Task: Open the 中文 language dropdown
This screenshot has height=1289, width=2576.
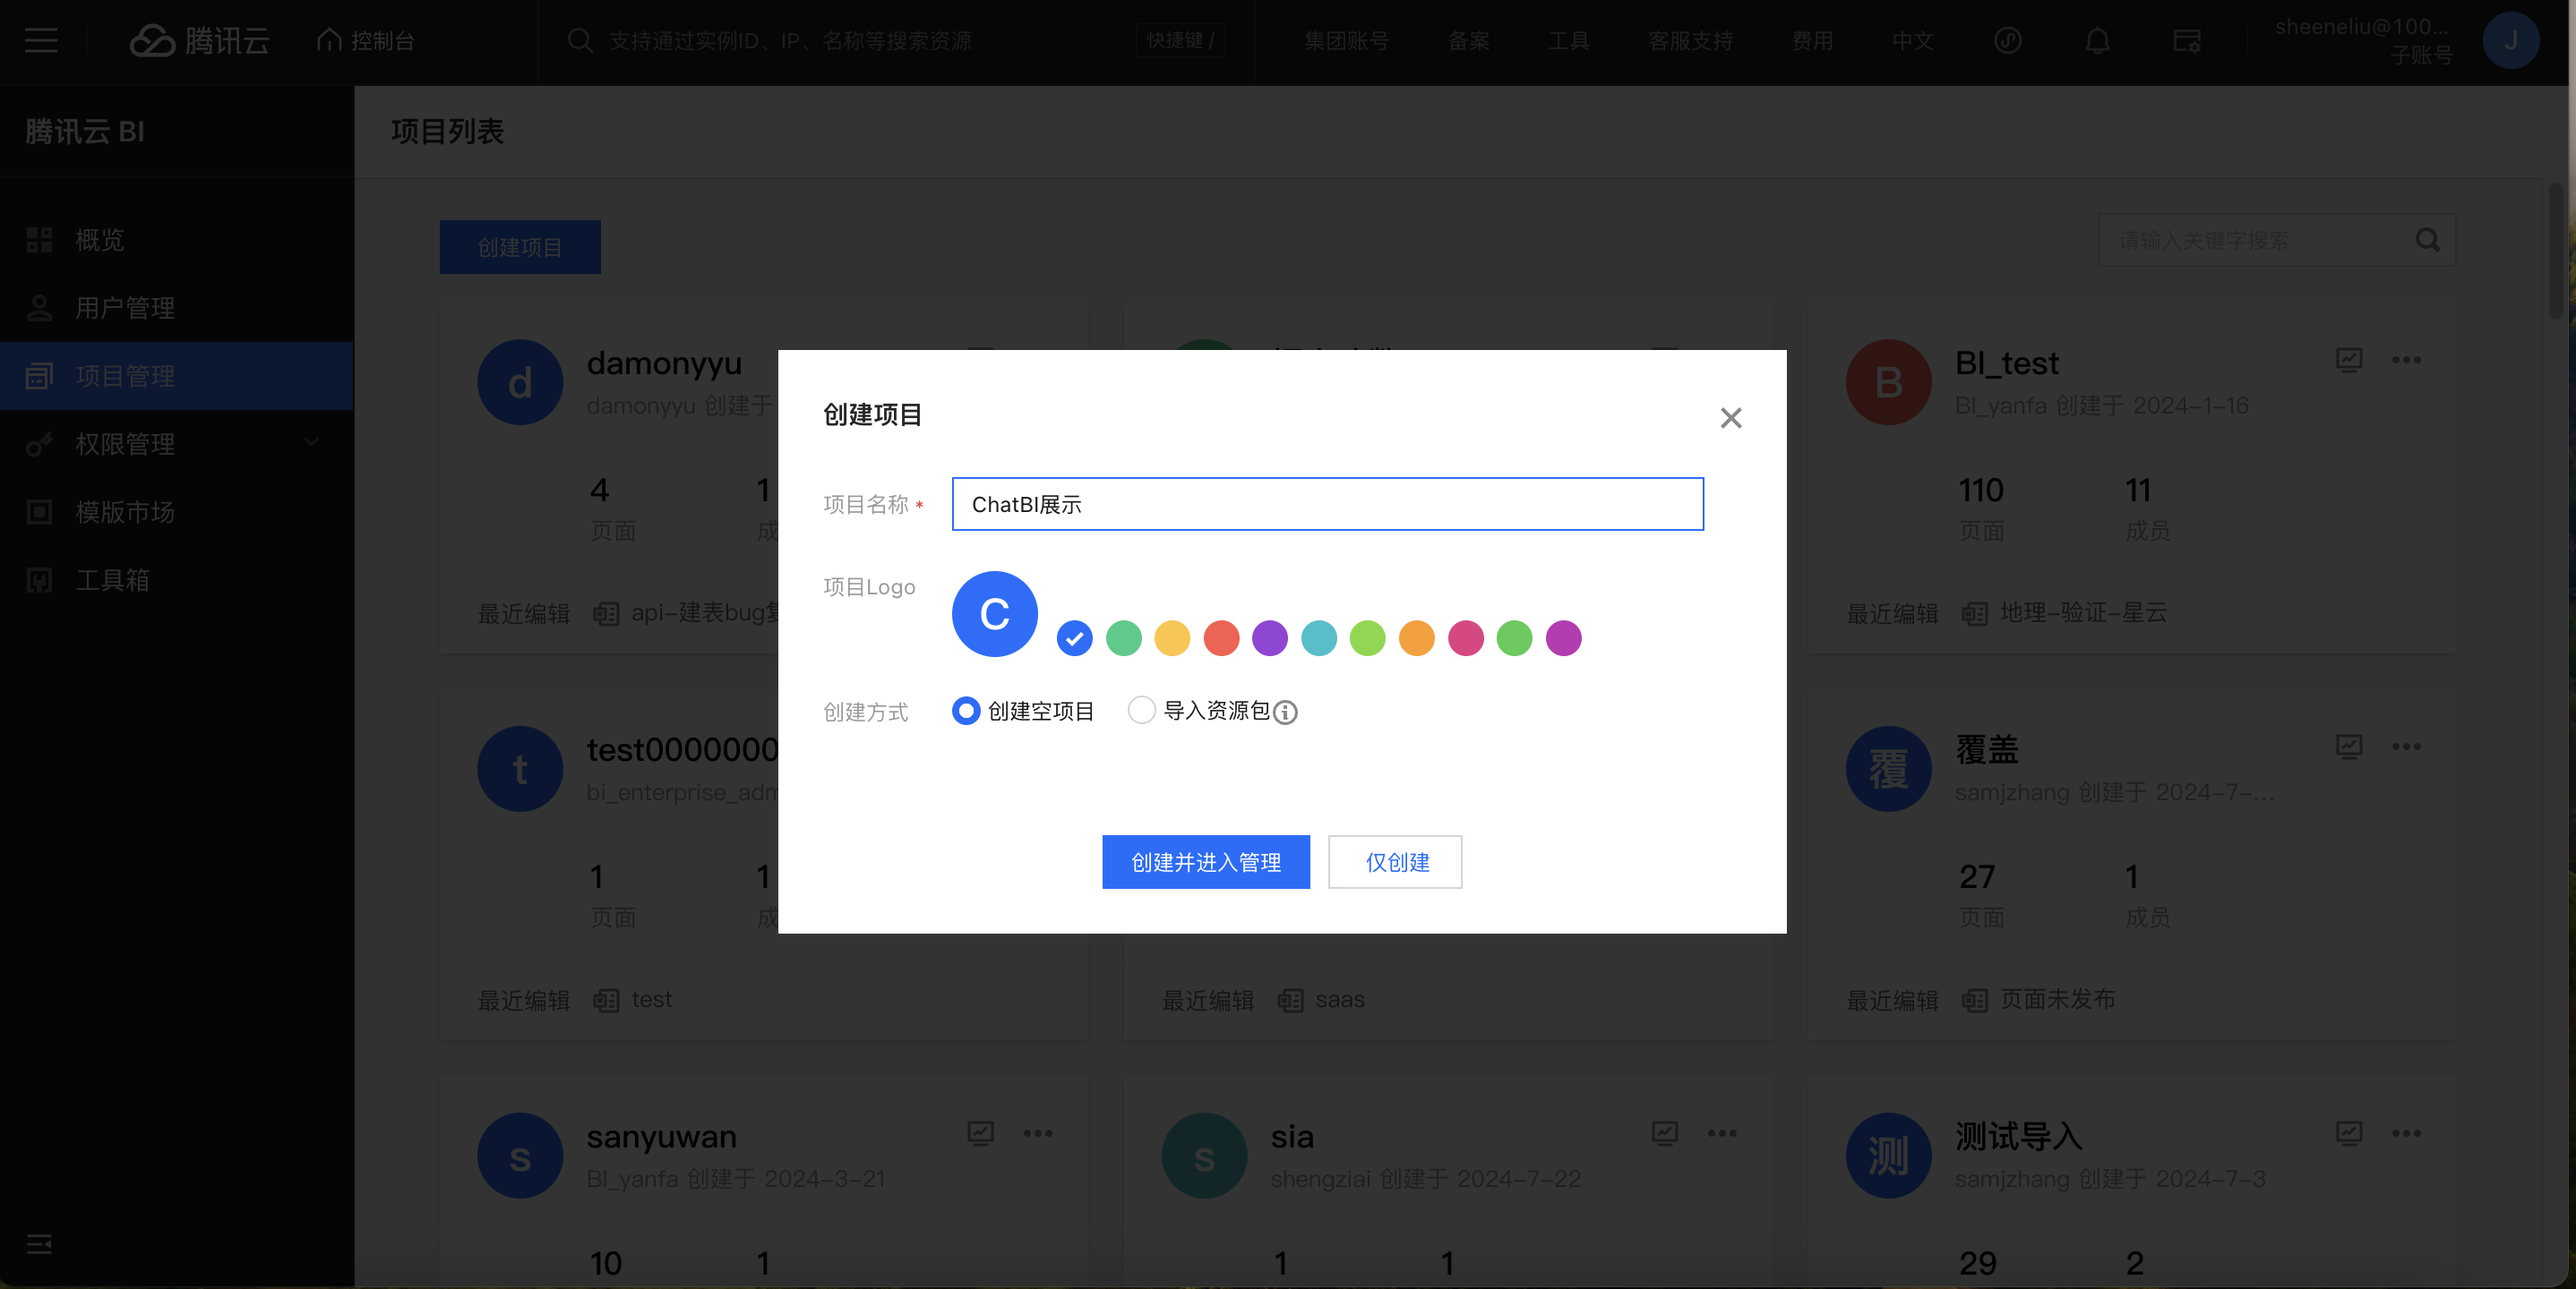Action: tap(1912, 41)
